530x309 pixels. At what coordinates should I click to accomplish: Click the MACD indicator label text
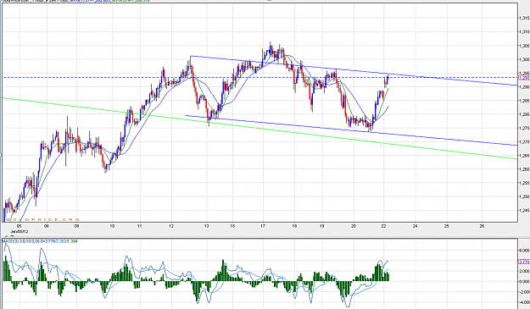40,241
